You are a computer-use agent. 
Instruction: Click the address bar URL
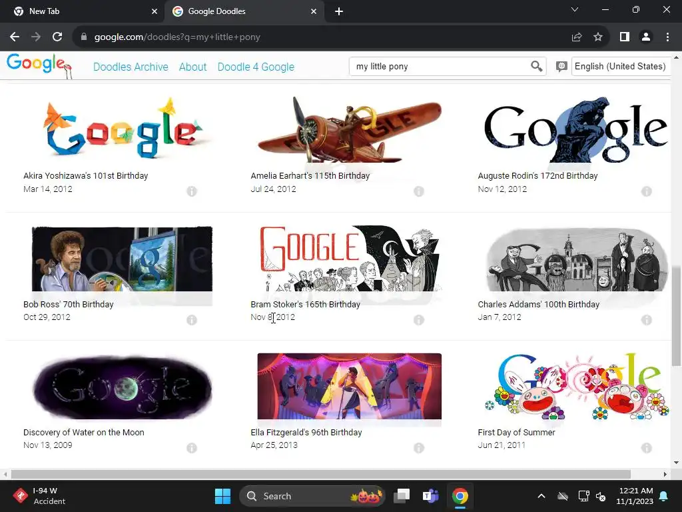click(x=177, y=37)
